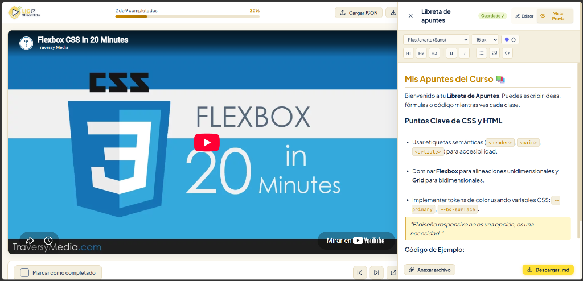Image resolution: width=583 pixels, height=281 pixels.
Task: Open the Traversy Media channel avatar
Action: point(26,43)
